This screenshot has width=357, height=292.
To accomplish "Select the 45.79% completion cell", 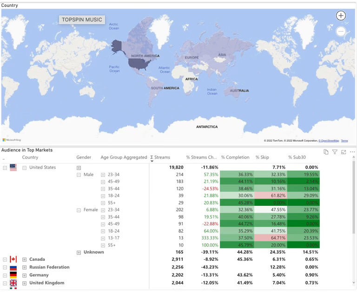I will 237,245.
